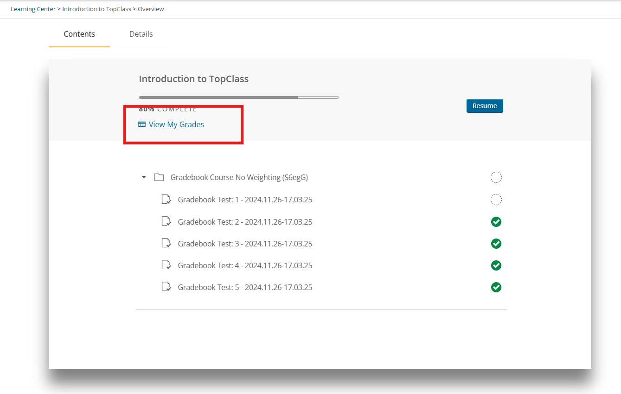Collapse the Gradebook Course No Weighting folder

[144, 177]
